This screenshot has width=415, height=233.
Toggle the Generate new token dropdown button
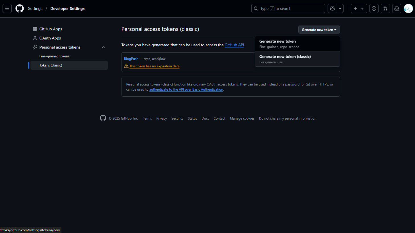coord(319,30)
